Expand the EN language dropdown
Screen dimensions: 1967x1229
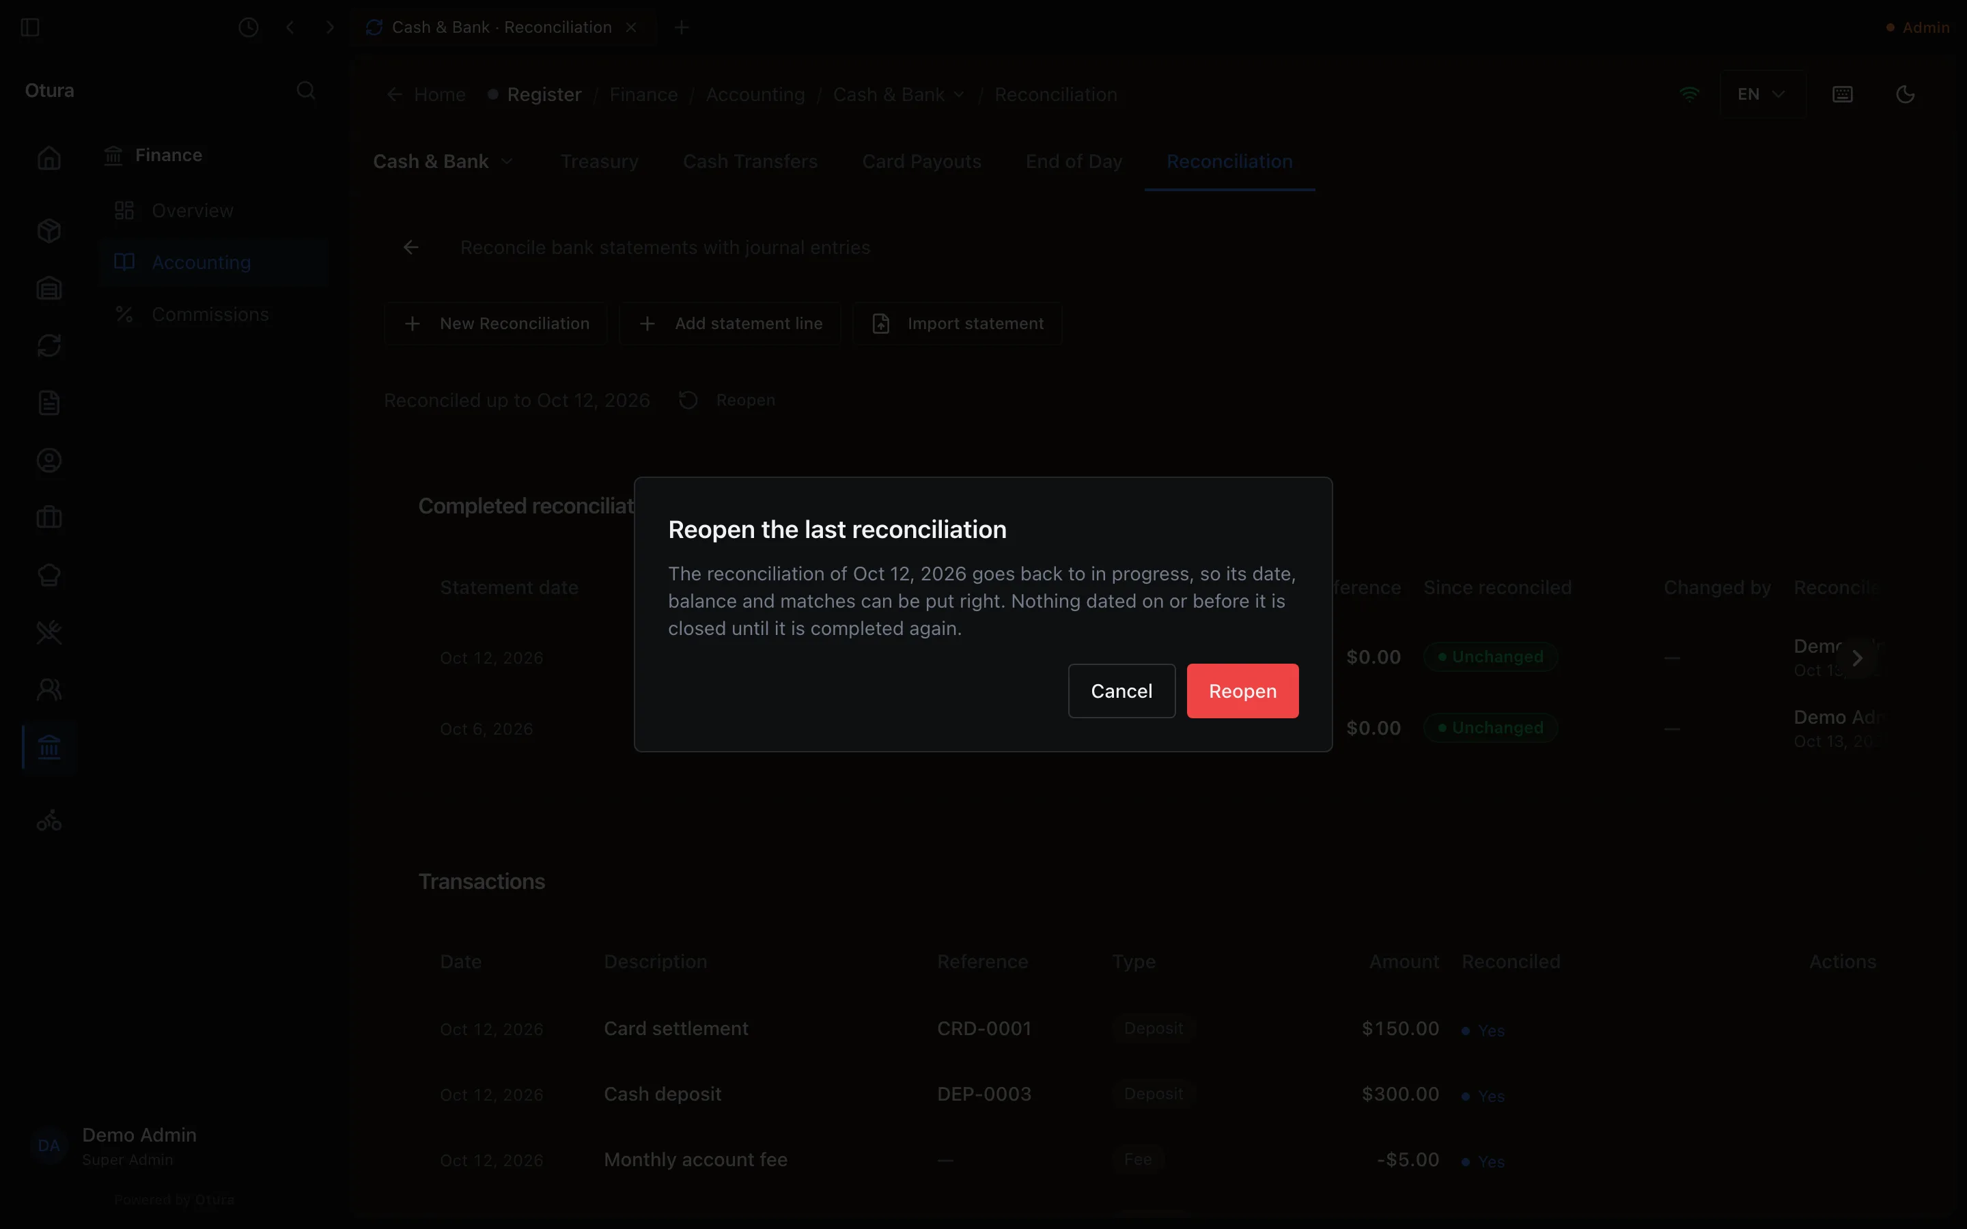pyautogui.click(x=1762, y=94)
